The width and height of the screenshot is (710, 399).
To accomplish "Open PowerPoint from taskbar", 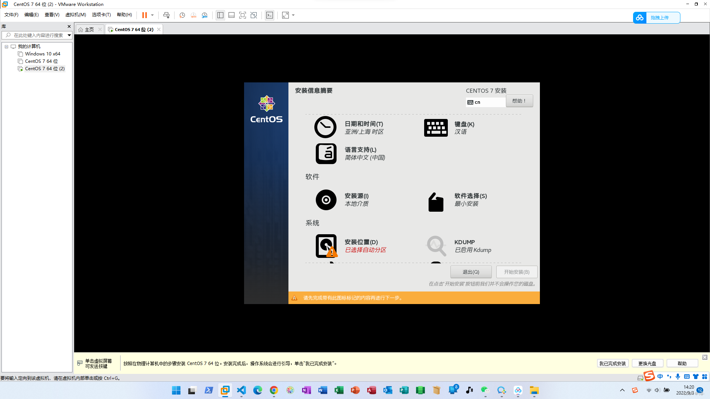I will click(x=355, y=391).
